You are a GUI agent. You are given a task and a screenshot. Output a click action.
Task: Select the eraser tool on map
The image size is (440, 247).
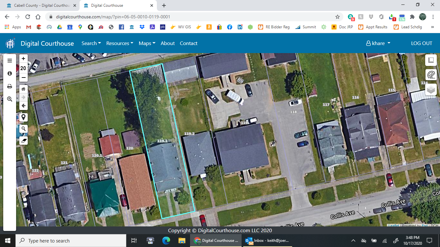coord(23,141)
